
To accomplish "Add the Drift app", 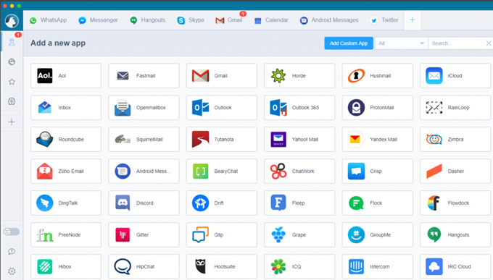I will [x=222, y=203].
